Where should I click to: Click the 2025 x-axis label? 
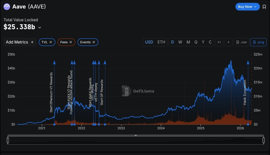click(x=200, y=128)
